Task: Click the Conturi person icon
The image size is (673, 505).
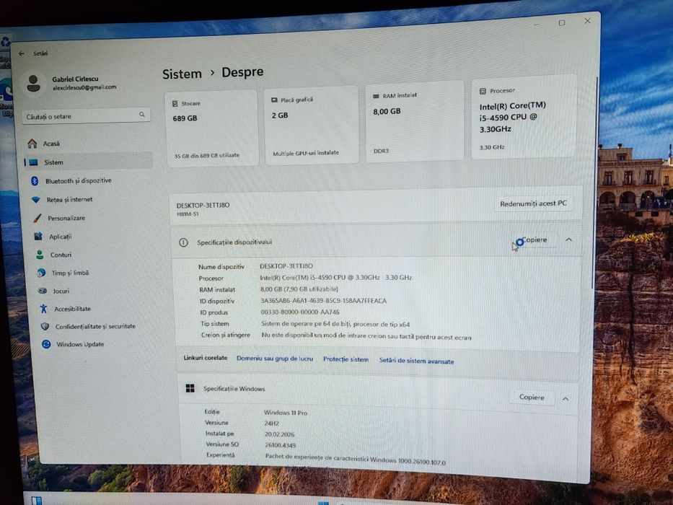Action: click(40, 255)
